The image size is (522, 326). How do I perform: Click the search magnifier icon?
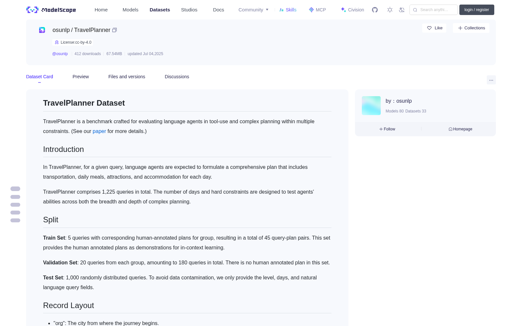[415, 10]
